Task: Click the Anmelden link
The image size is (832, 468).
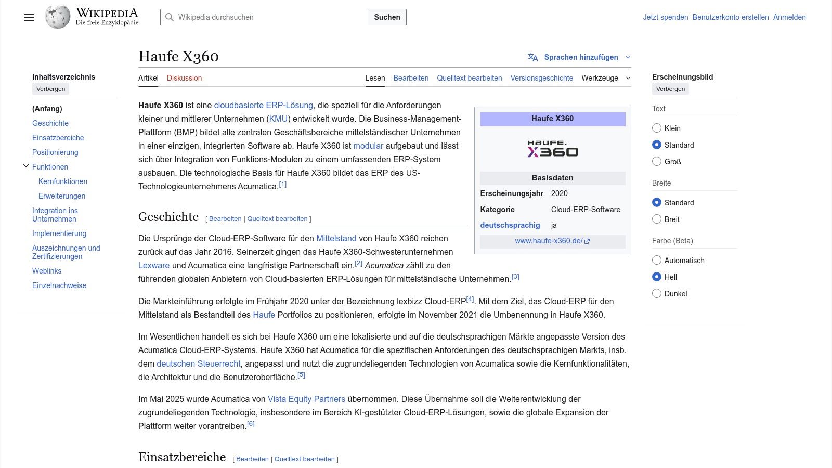Action: click(789, 17)
